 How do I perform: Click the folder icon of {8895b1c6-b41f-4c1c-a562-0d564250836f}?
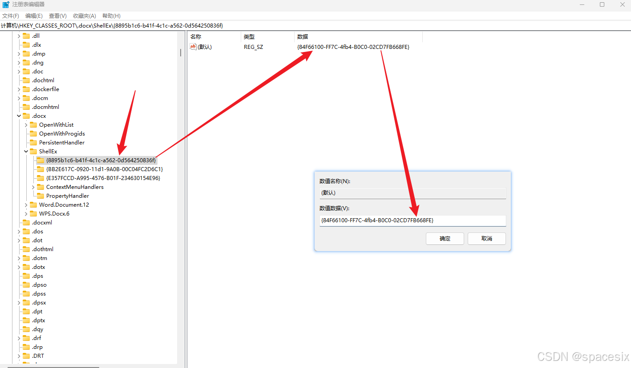click(40, 160)
